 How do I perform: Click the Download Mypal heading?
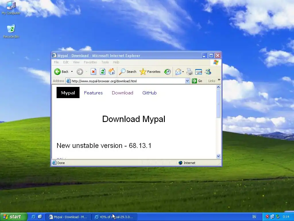[134, 119]
